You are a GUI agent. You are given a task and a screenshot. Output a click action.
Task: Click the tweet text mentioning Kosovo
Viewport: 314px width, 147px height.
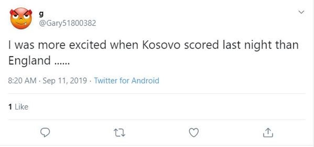pos(153,45)
